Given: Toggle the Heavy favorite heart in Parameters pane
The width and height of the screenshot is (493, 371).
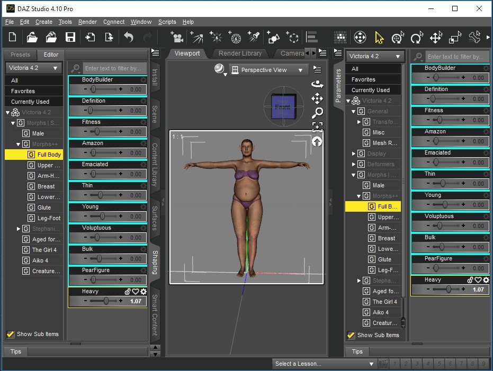Looking at the screenshot, I should click(x=478, y=280).
